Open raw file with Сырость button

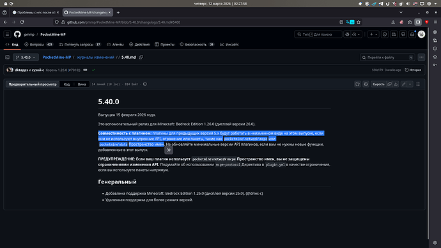tap(378, 84)
